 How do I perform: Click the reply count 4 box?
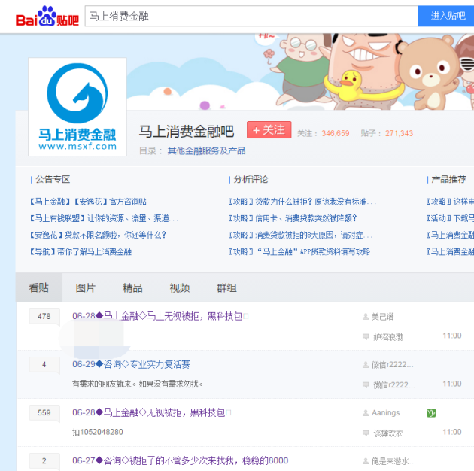[x=44, y=364]
